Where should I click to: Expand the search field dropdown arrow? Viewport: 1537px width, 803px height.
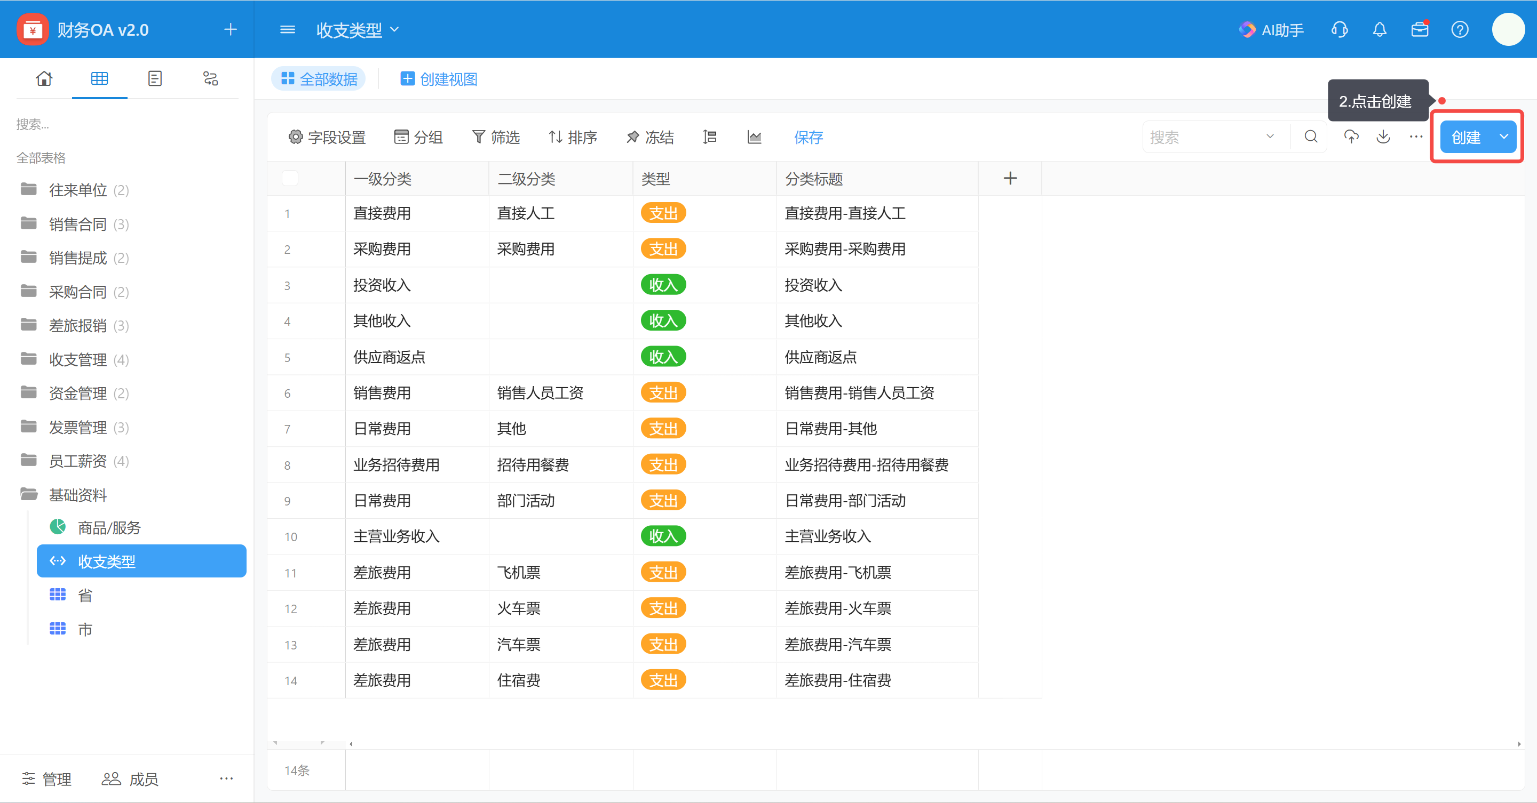coord(1270,136)
